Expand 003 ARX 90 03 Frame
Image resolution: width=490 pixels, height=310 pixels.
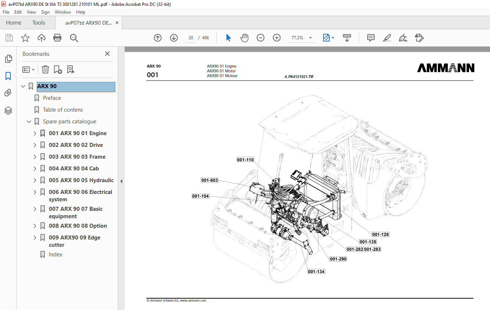point(35,157)
